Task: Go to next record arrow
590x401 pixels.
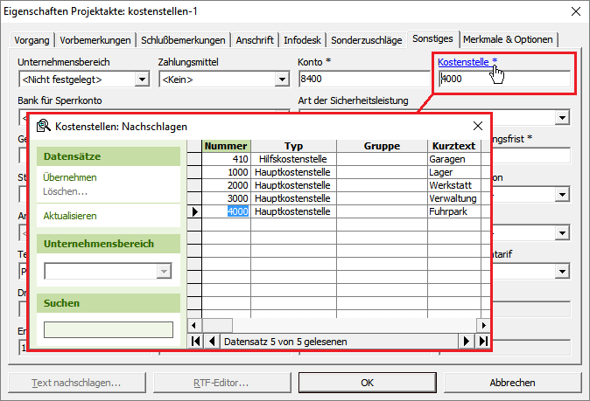Action: tap(467, 341)
